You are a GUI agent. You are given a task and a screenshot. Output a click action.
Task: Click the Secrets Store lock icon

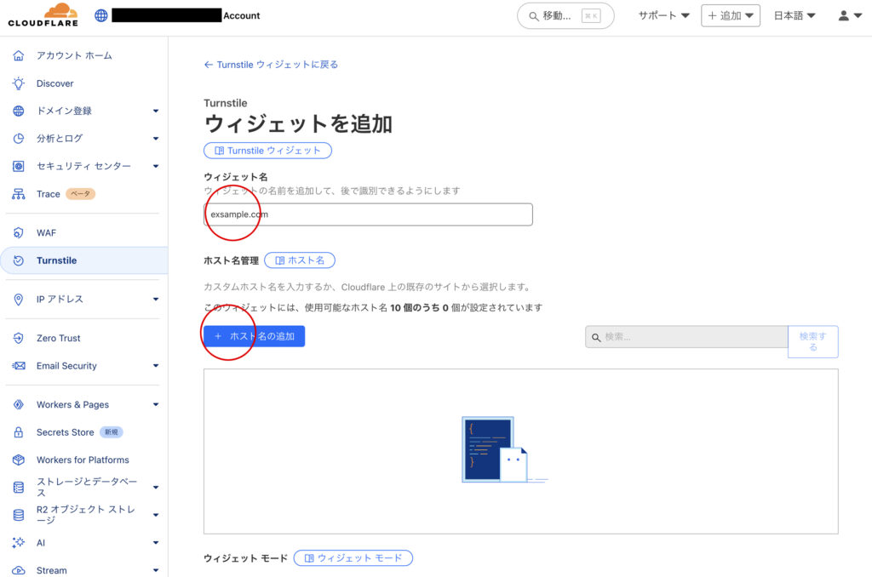(x=19, y=432)
